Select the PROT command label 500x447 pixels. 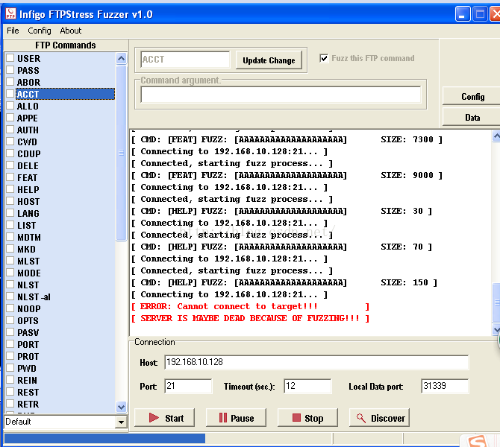pos(28,356)
